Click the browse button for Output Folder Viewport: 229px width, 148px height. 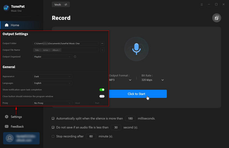102,43
